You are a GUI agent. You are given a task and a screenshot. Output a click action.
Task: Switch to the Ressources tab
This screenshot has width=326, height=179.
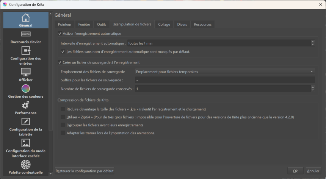click(203, 25)
